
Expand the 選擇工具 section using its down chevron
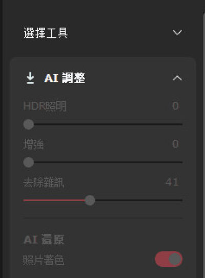pos(177,32)
